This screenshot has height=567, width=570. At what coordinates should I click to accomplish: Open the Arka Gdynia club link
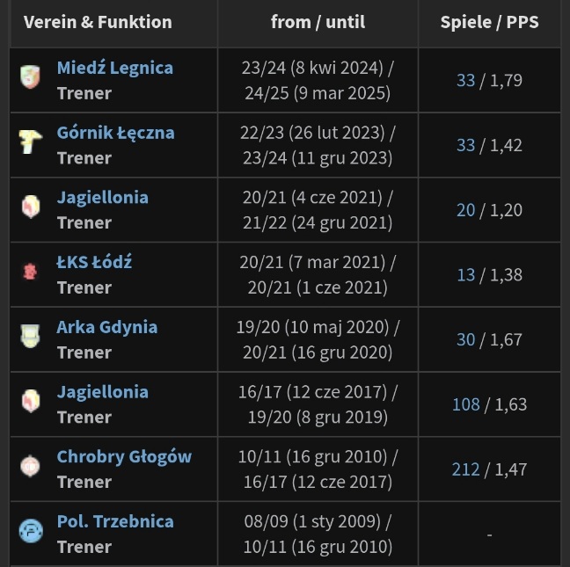[106, 327]
